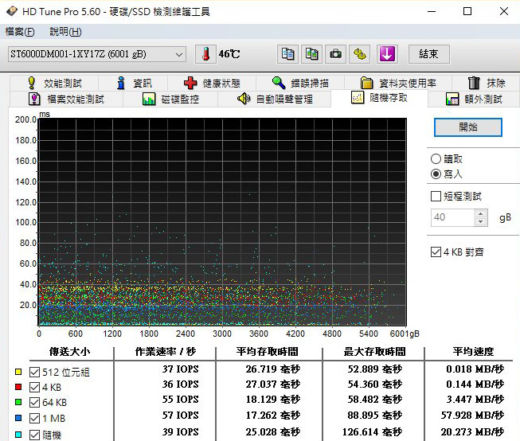
Task: Toggle the 4 KB 對齊 checkbox
Action: 436,252
